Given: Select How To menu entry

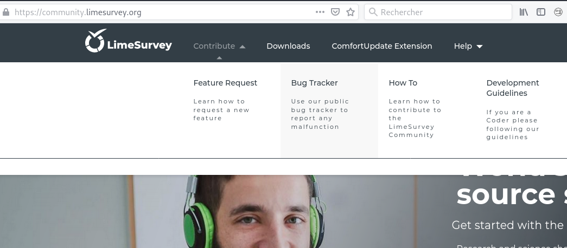Looking at the screenshot, I should (403, 83).
